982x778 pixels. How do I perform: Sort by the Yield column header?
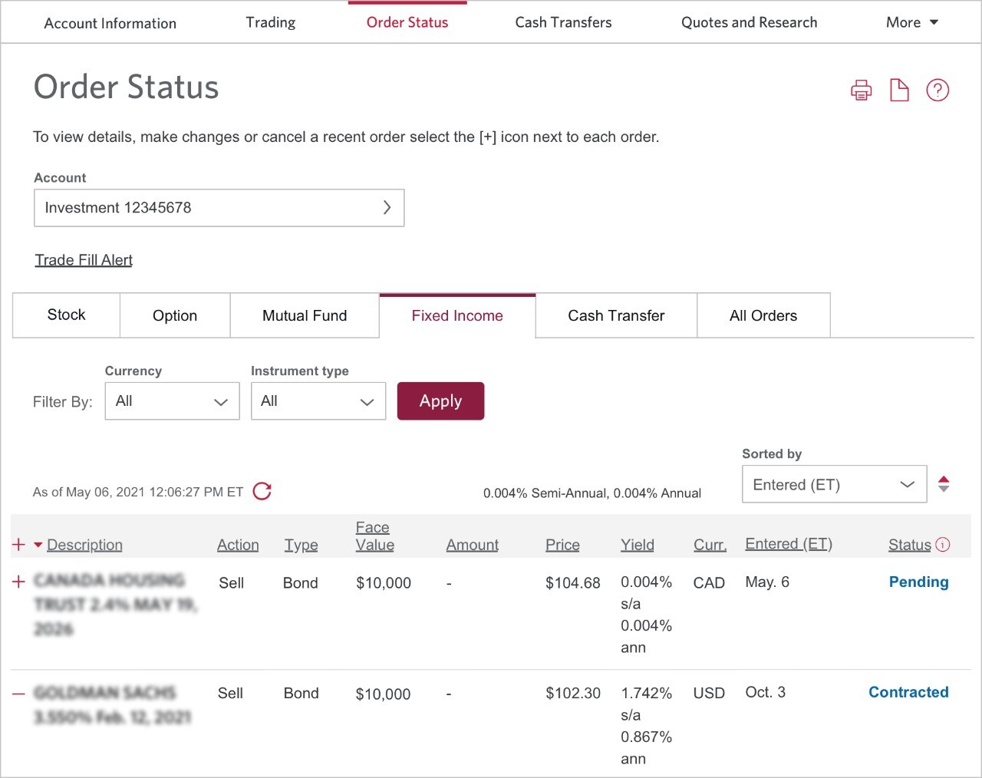tap(638, 545)
